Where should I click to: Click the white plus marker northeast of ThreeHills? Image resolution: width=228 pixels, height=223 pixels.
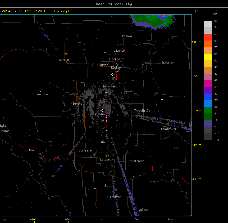[x=162, y=99]
